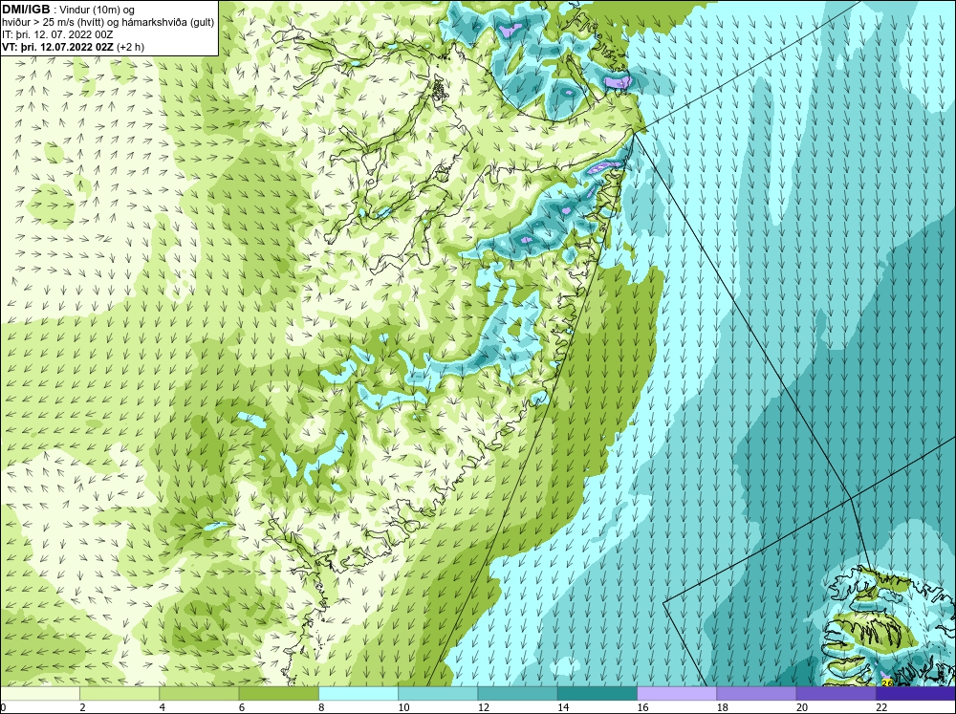Click the 0–2 m/s pale cream legend swatch
The width and height of the screenshot is (956, 714).
click(39, 694)
